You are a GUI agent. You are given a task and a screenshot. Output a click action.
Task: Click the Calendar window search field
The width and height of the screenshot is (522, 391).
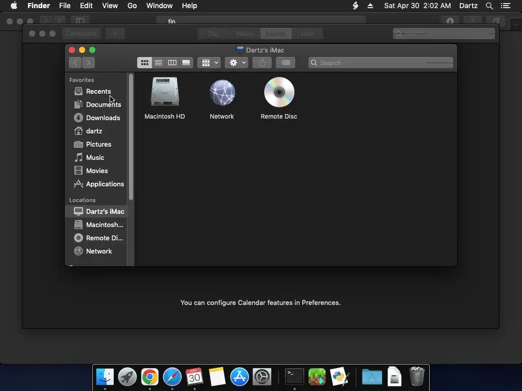coord(444,33)
